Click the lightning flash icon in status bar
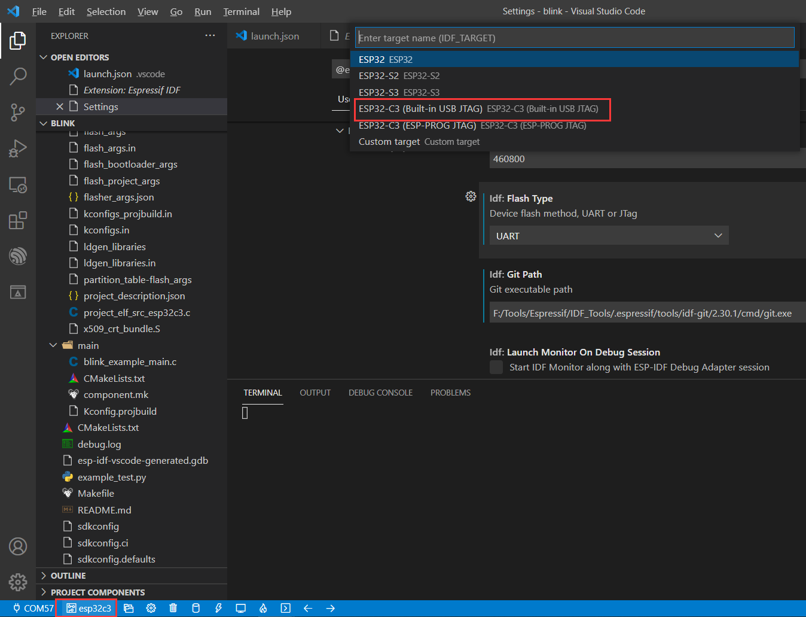Image resolution: width=806 pixels, height=617 pixels. point(218,609)
